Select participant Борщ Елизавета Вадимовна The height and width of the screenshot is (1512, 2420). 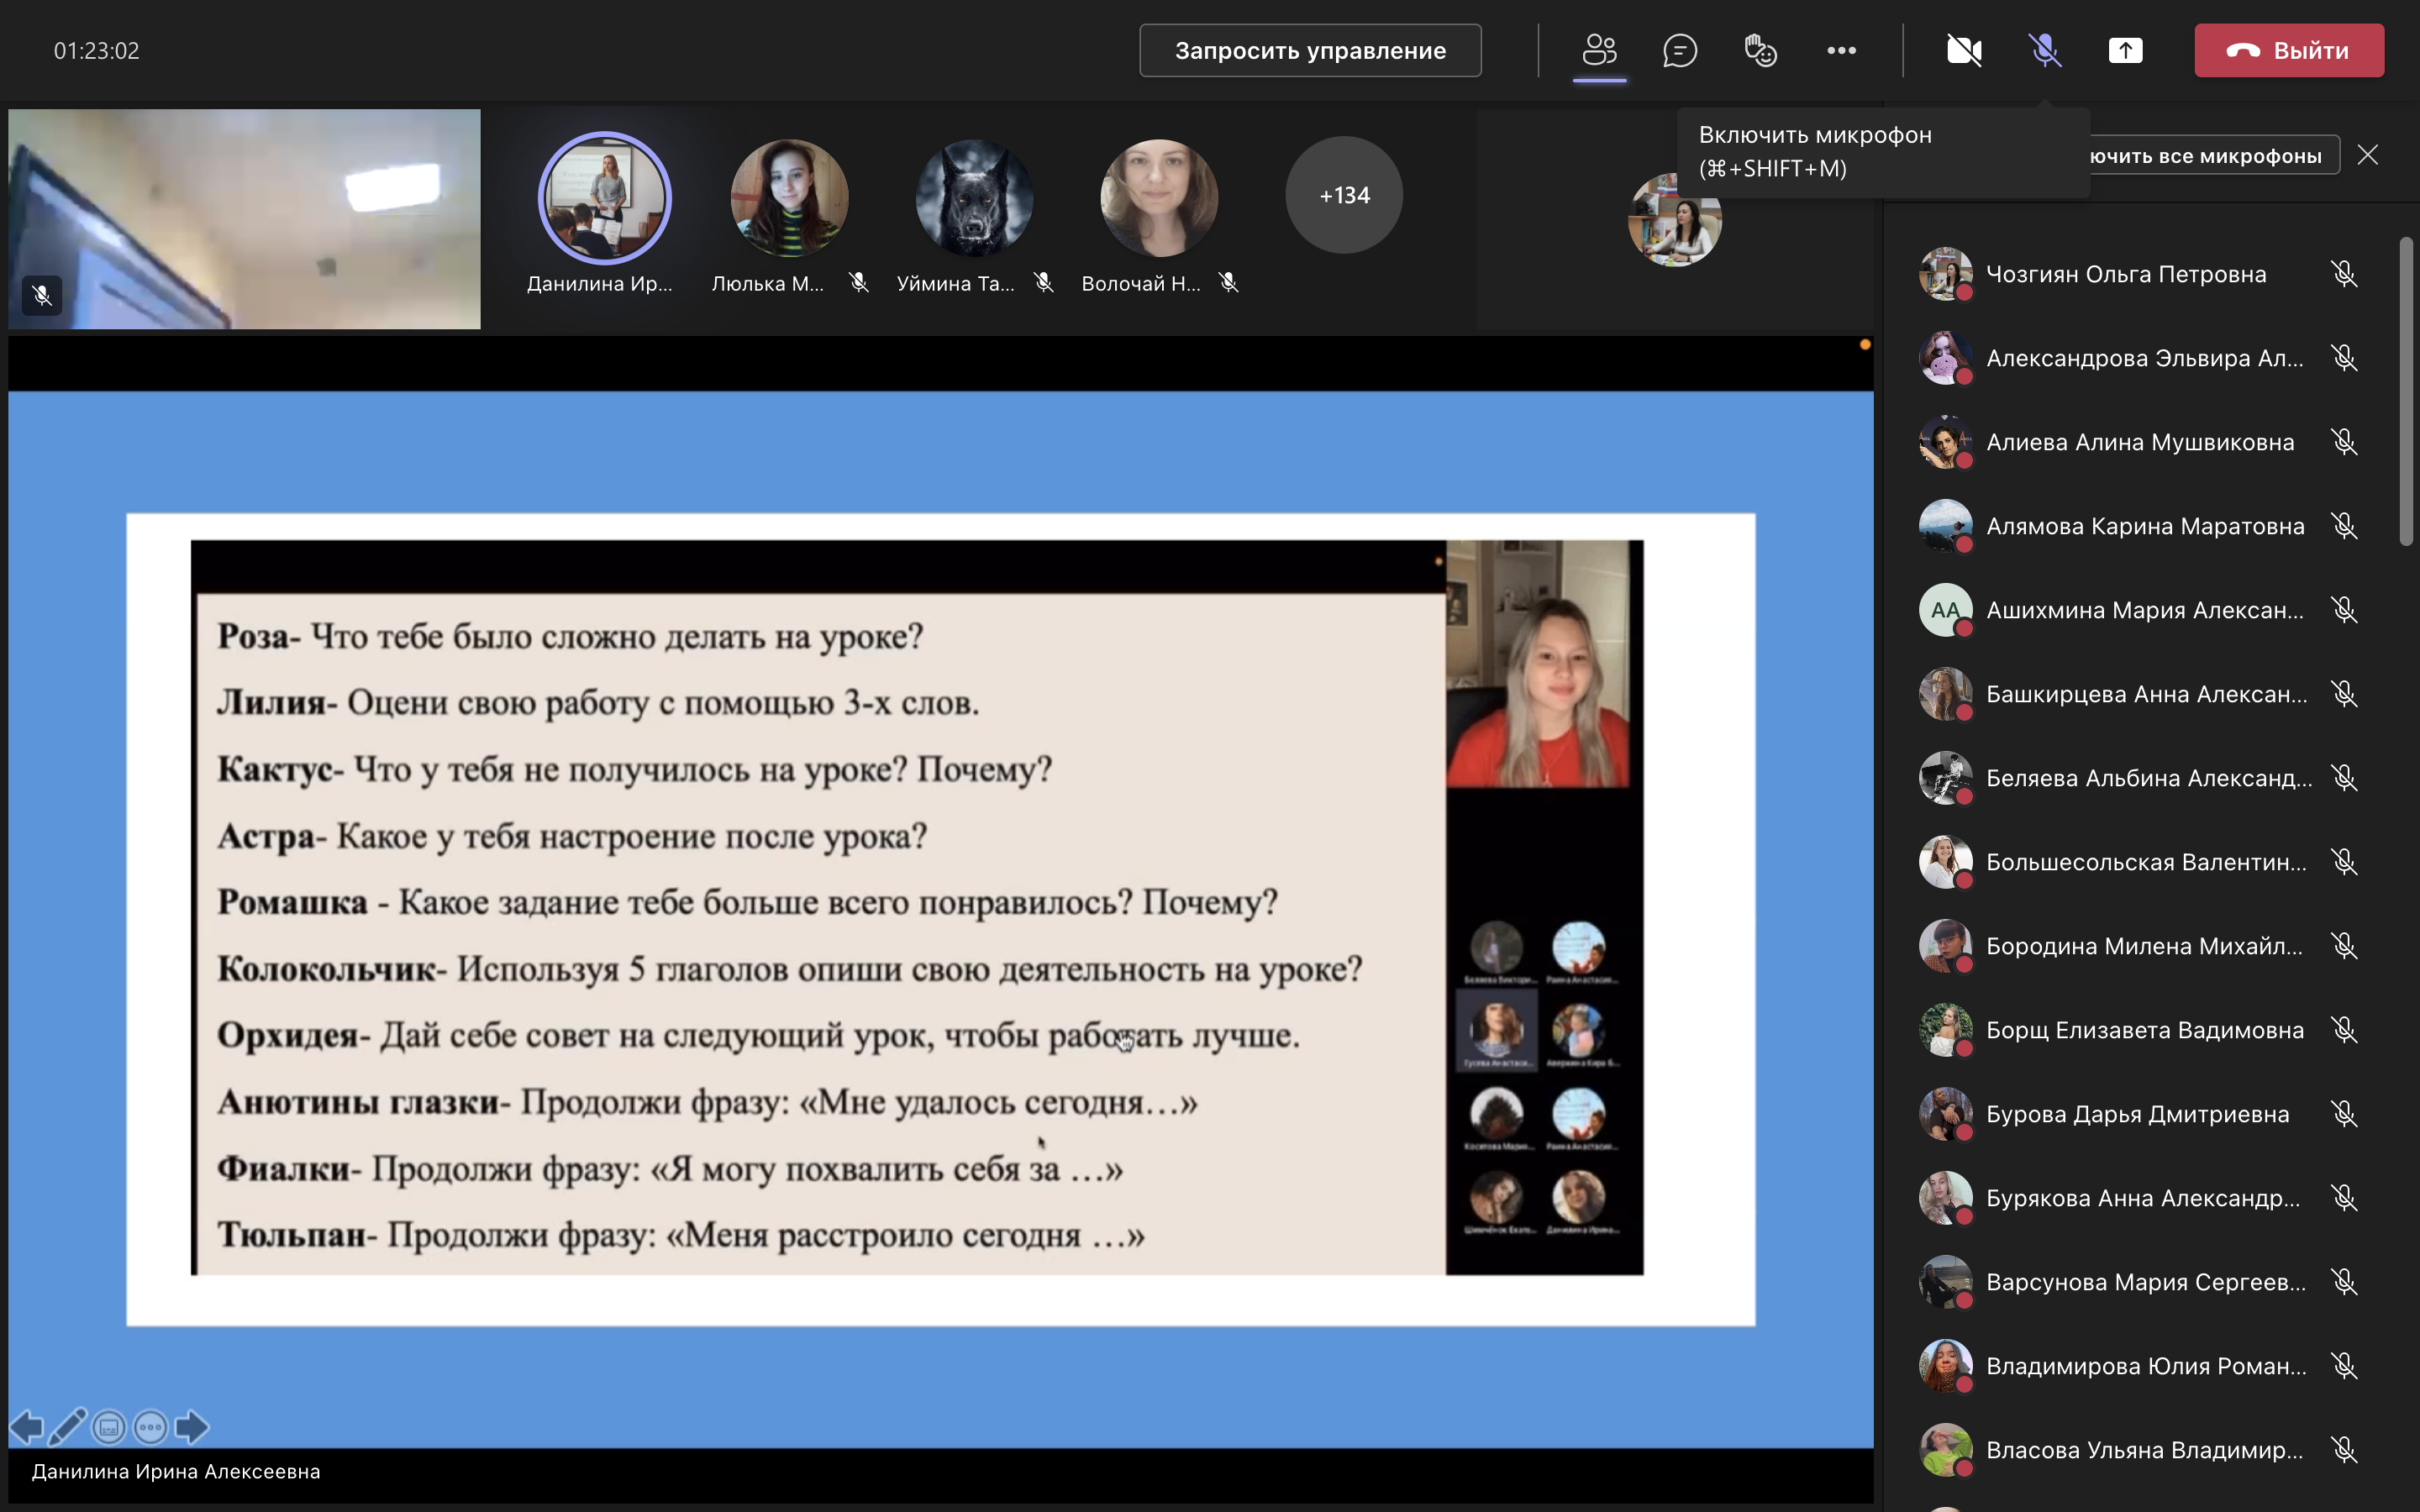point(2144,1030)
